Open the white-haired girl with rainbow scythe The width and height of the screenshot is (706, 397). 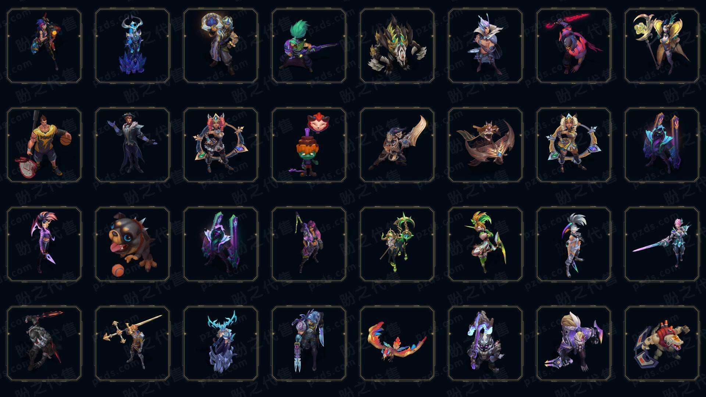click(574, 244)
